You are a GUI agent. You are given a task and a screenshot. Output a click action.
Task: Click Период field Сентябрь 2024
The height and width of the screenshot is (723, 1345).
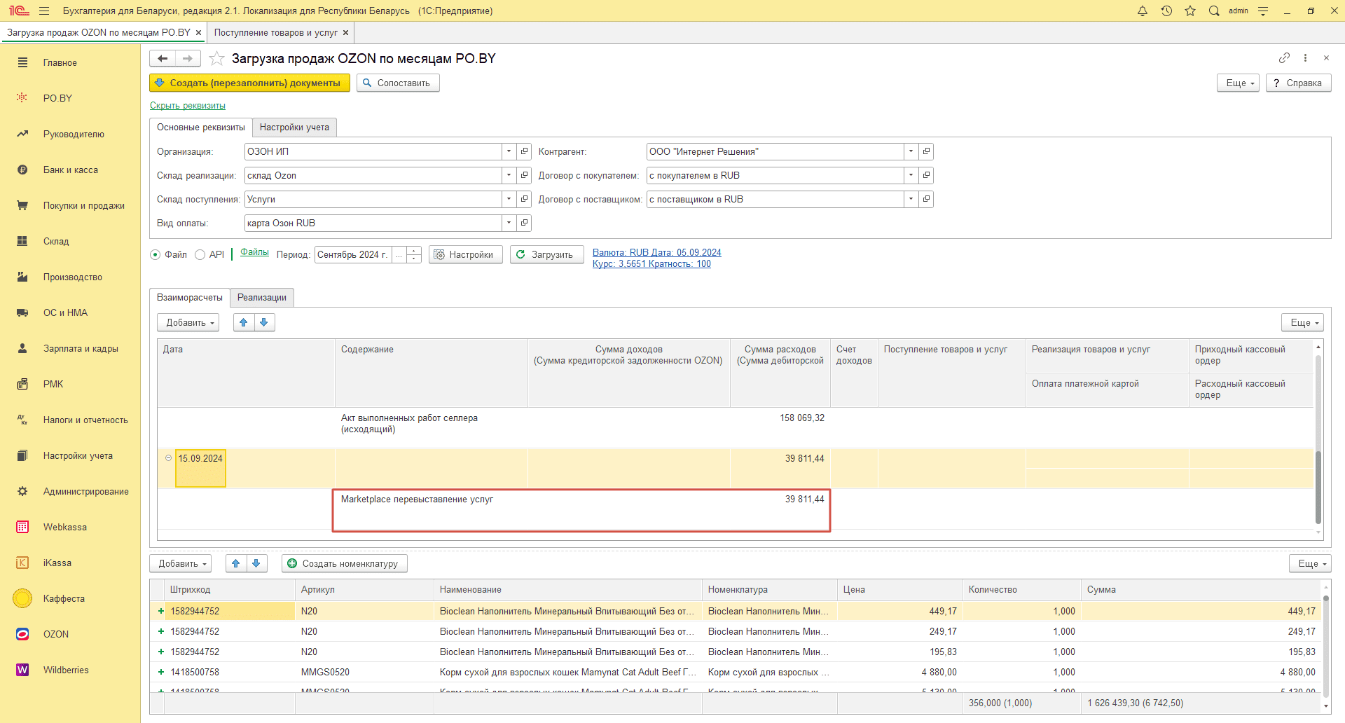point(353,254)
